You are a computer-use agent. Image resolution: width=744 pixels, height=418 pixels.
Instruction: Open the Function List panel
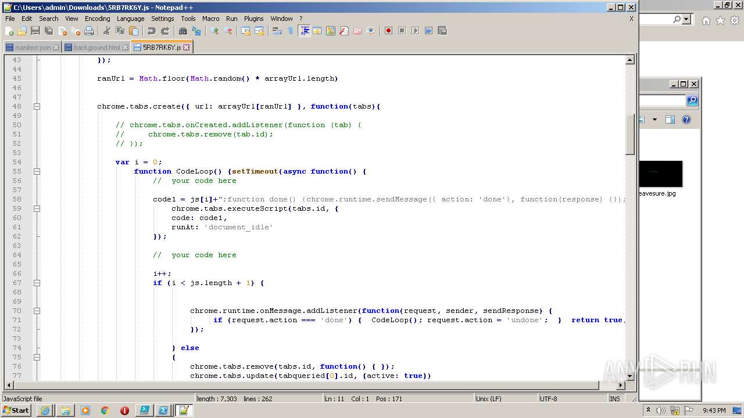coord(344,31)
